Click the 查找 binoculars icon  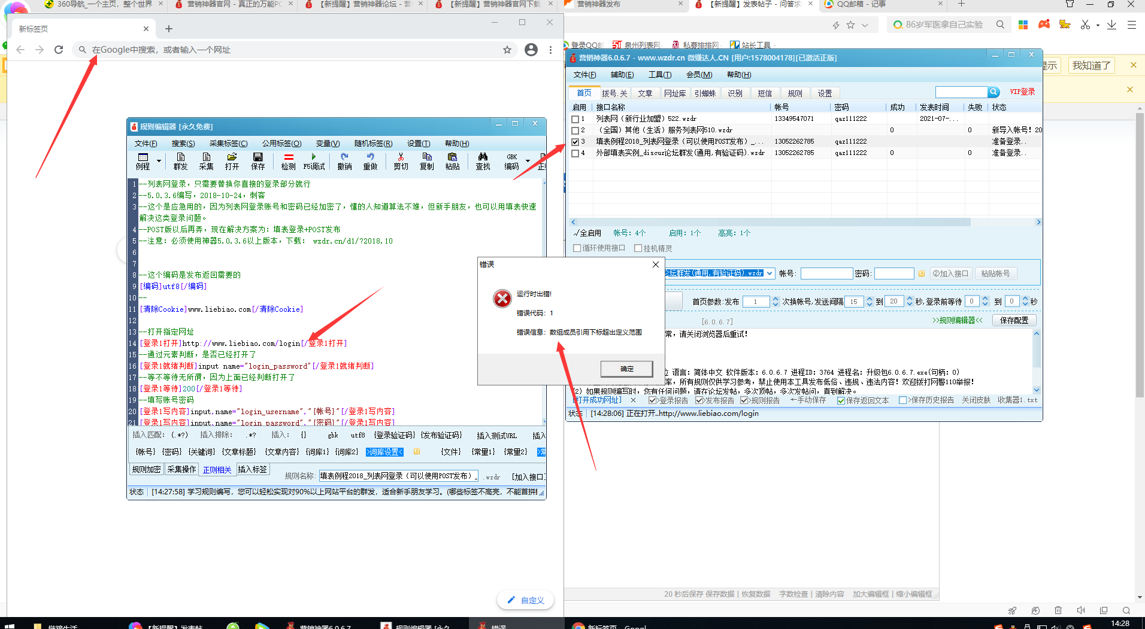483,161
